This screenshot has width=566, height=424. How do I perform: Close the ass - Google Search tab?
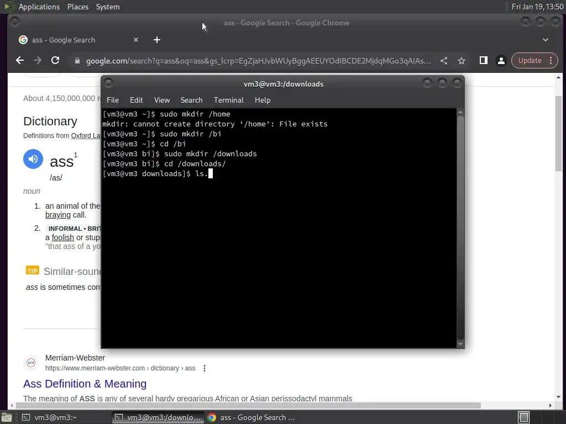click(136, 40)
